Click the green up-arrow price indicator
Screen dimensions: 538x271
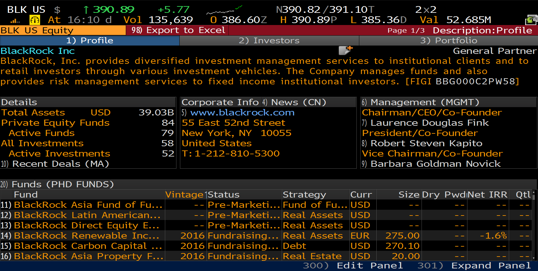pos(86,10)
